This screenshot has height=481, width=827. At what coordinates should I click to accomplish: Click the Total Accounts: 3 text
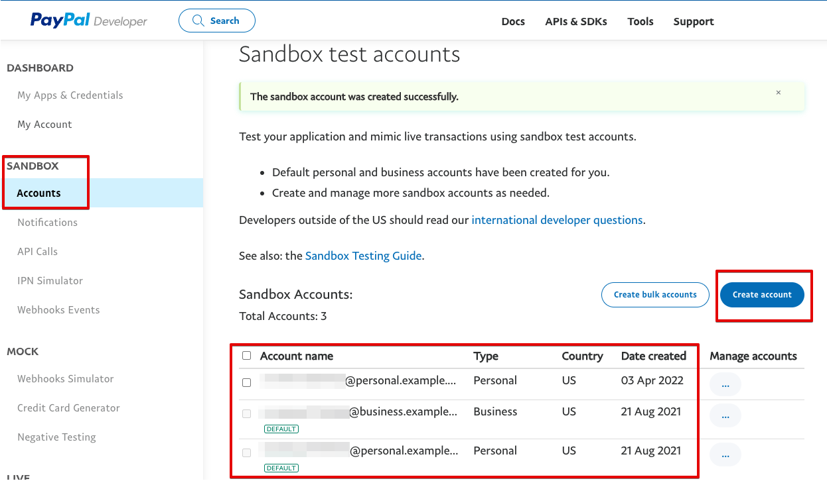[283, 316]
